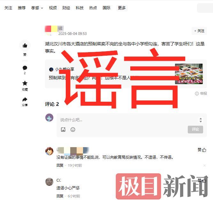Expand the 孝感 city dropdown

pyautogui.click(x=37, y=8)
